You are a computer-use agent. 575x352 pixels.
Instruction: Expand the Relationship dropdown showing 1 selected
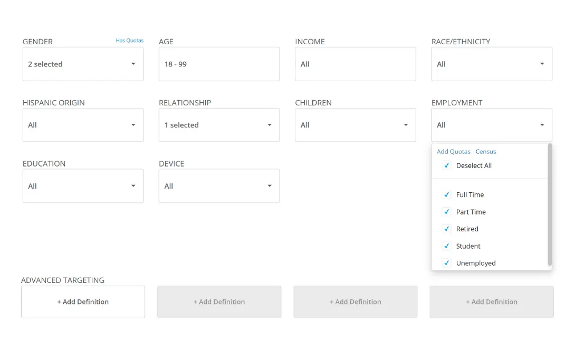[269, 125]
